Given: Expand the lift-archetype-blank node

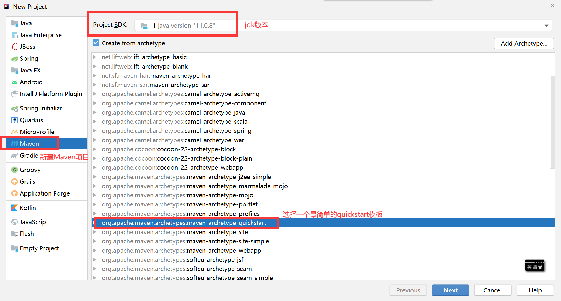Looking at the screenshot, I should tap(95, 66).
